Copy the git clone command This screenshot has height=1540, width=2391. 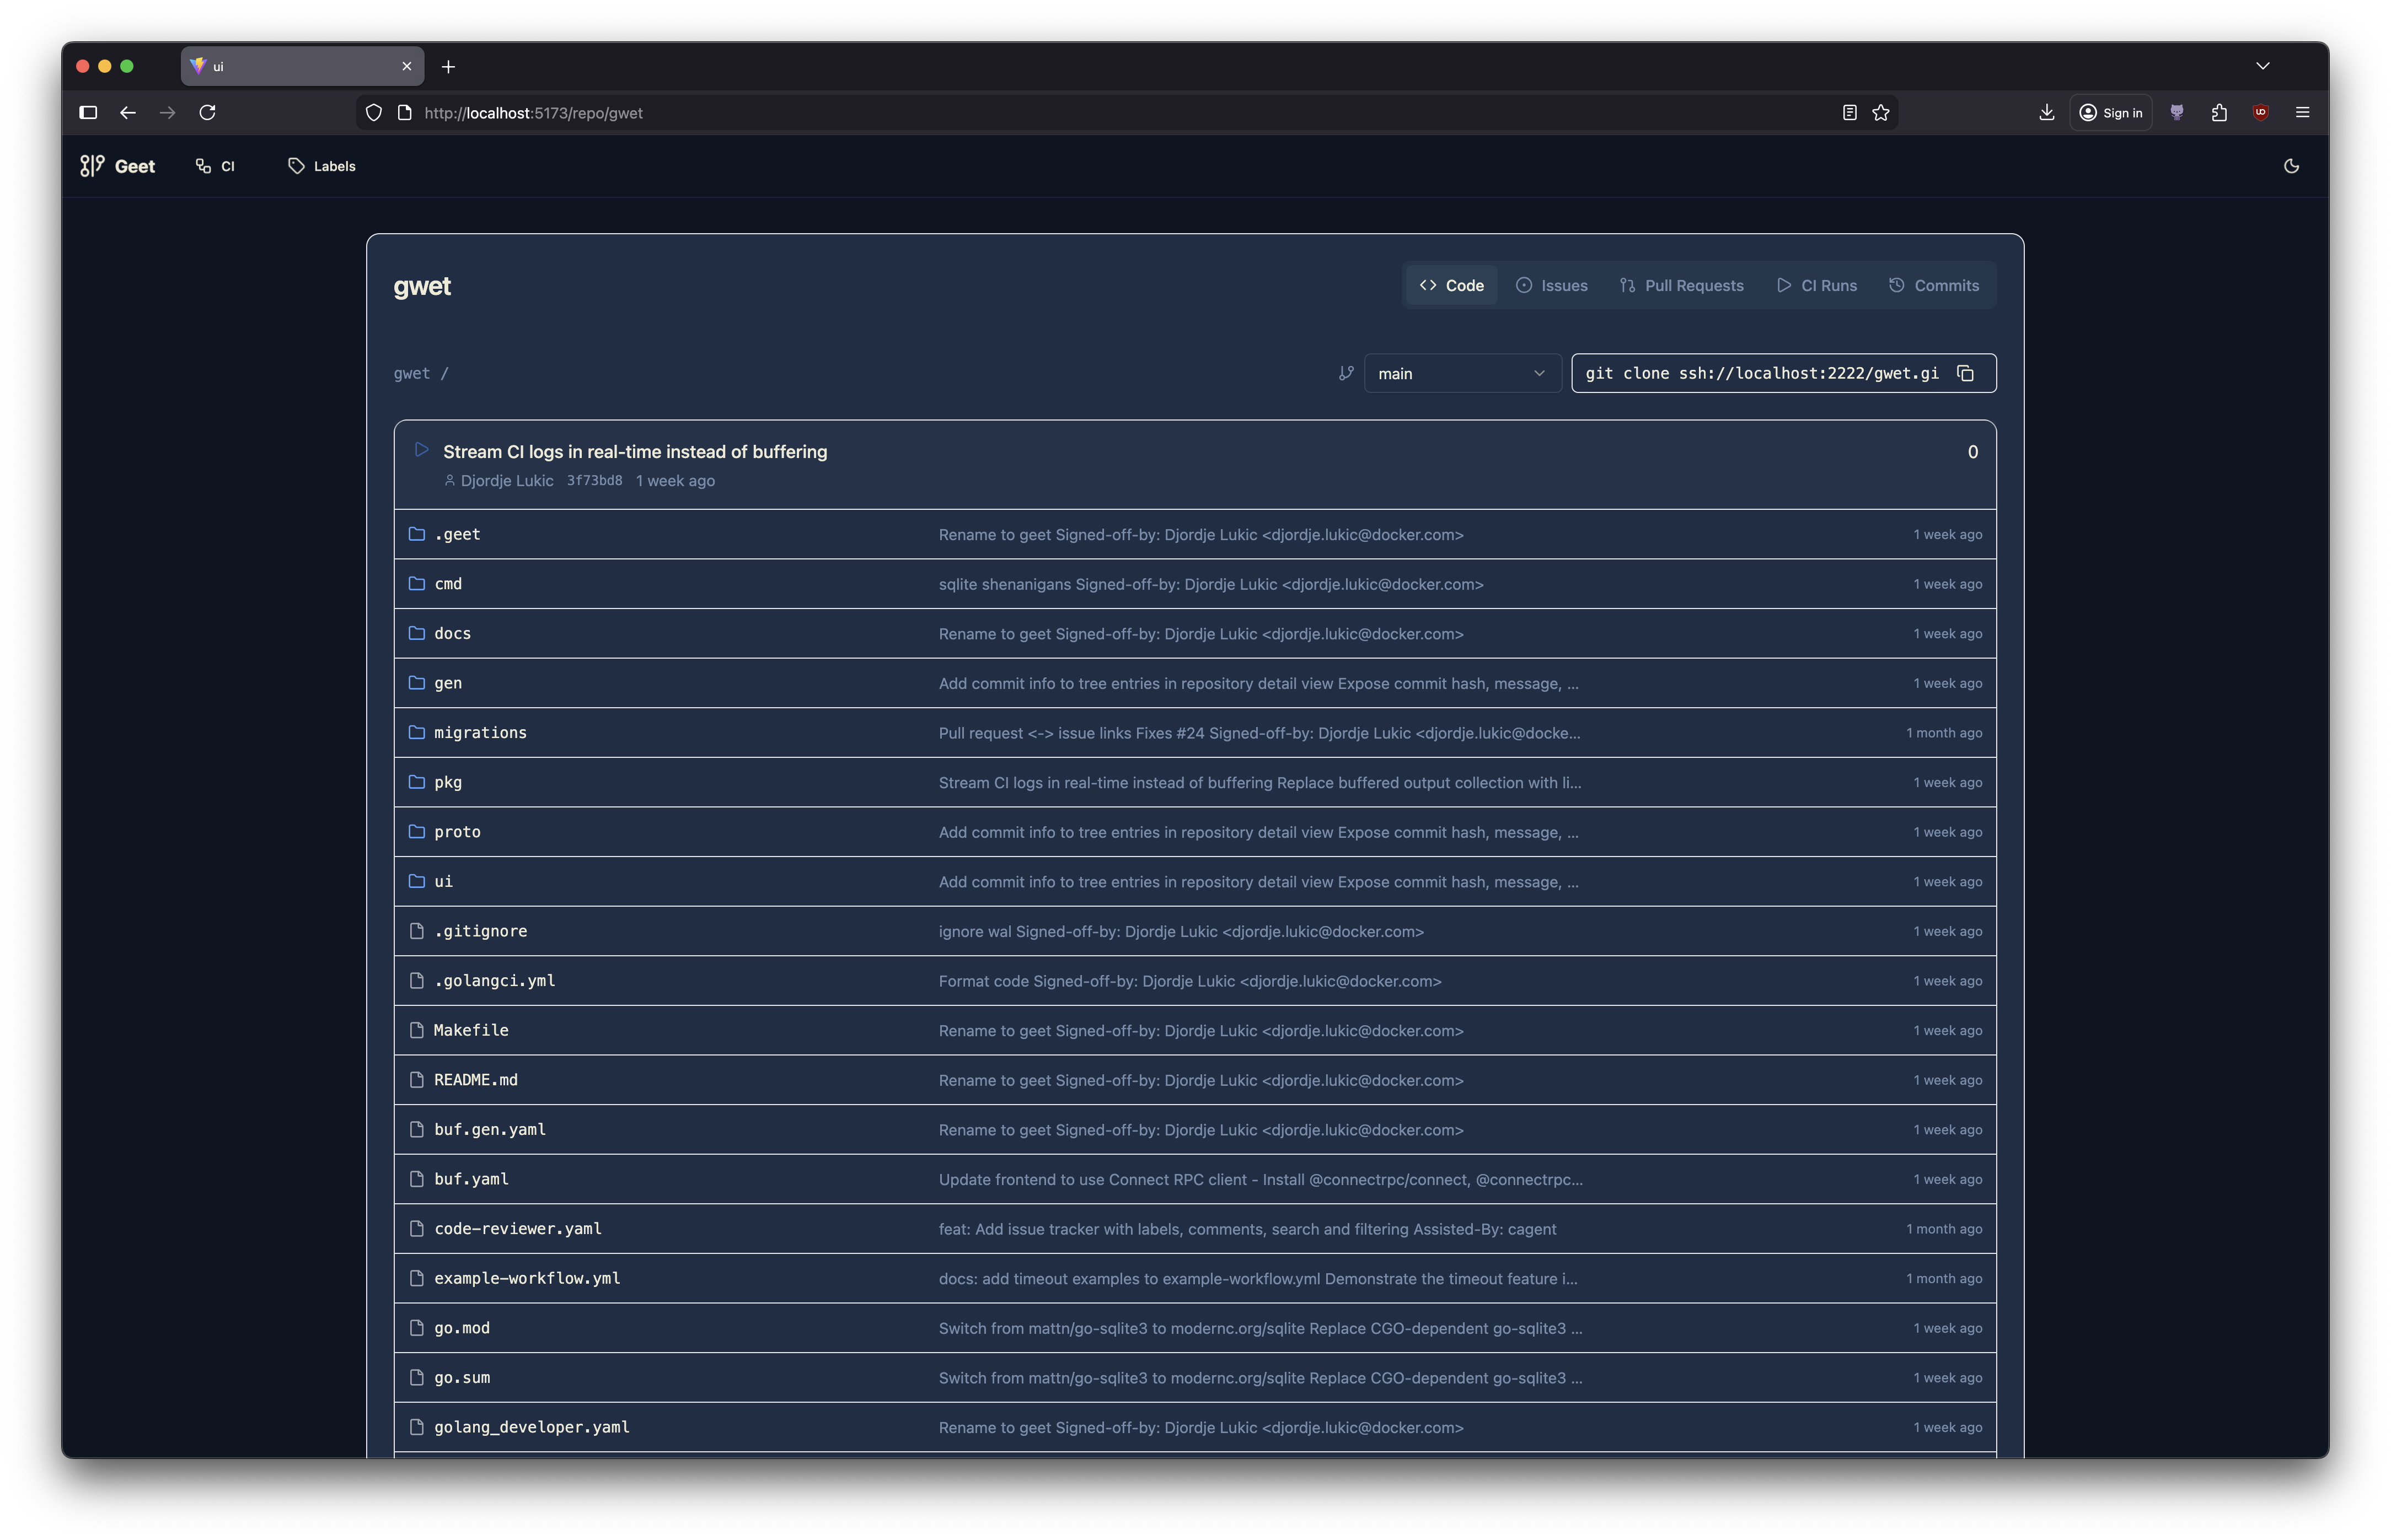tap(1965, 373)
